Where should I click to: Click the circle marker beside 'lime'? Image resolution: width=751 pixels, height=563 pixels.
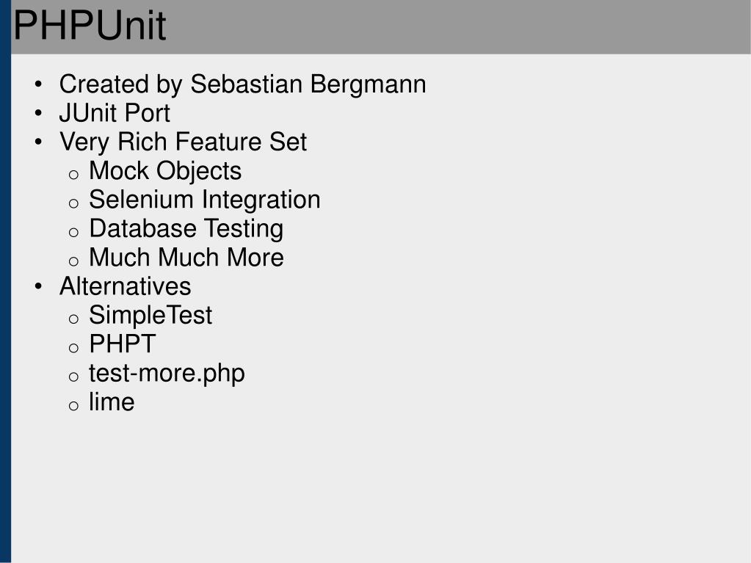[73, 406]
